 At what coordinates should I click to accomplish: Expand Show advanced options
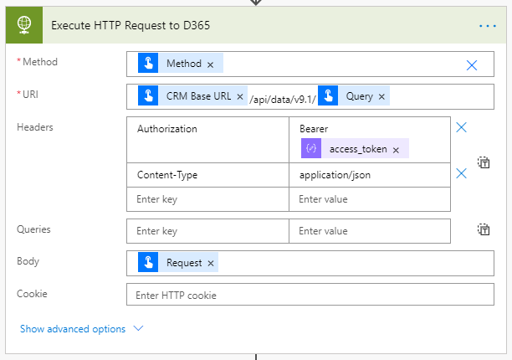tap(73, 329)
